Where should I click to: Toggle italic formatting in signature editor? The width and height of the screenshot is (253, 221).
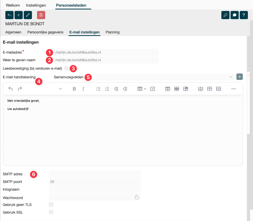pos(83,89)
